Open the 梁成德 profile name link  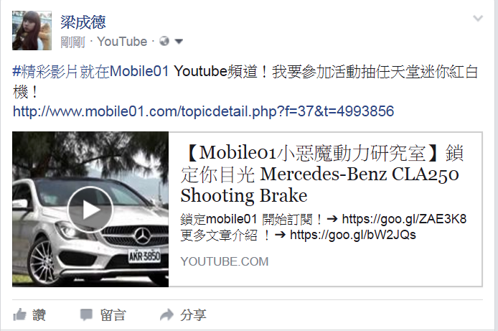click(83, 22)
